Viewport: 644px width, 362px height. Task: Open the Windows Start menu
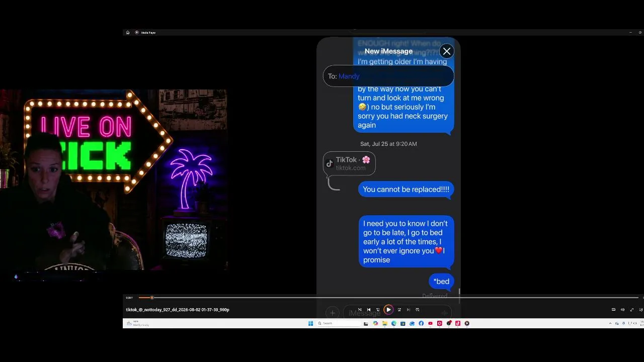310,323
